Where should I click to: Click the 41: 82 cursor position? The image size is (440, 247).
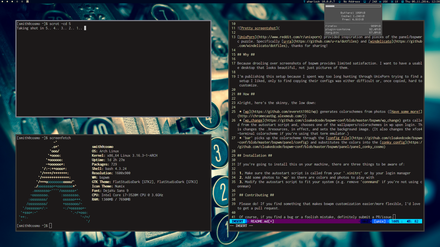(x=413, y=221)
